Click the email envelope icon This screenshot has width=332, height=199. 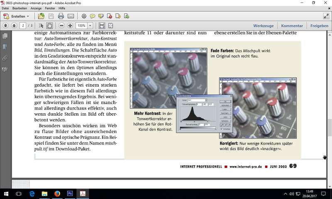(71, 16)
